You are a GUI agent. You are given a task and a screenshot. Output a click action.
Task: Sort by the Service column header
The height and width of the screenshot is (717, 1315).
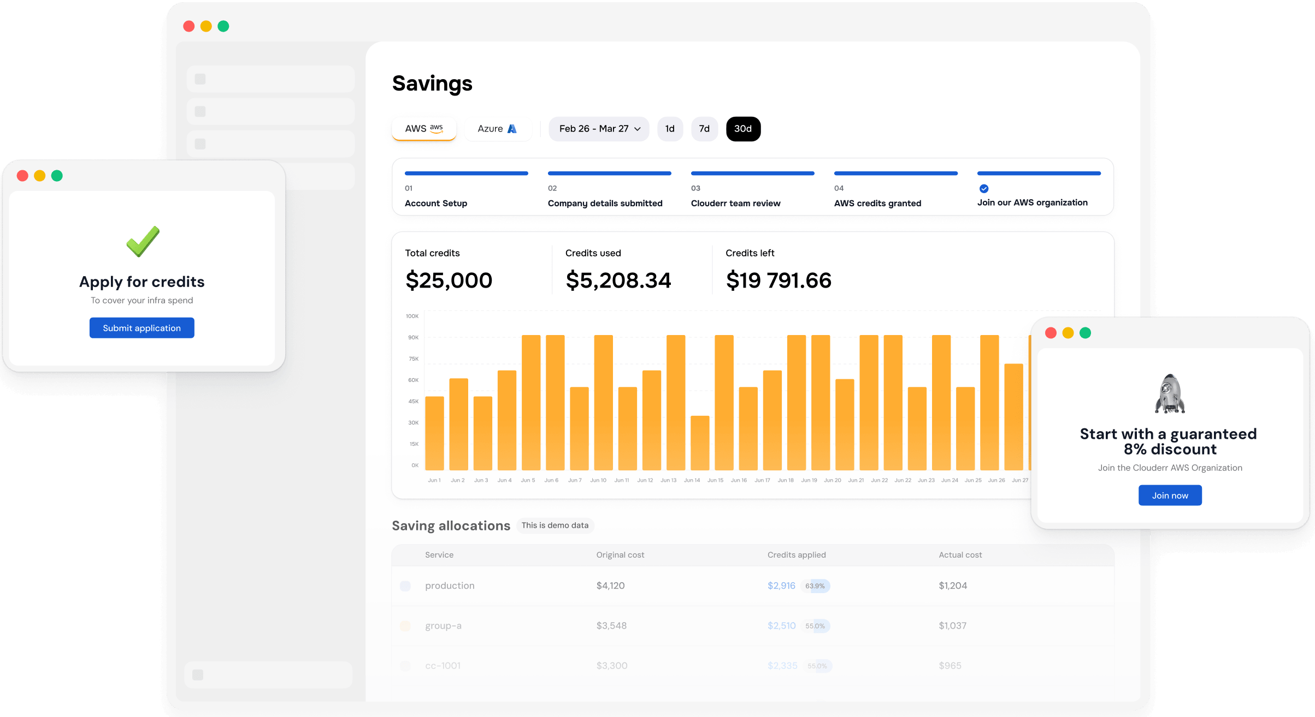(439, 555)
